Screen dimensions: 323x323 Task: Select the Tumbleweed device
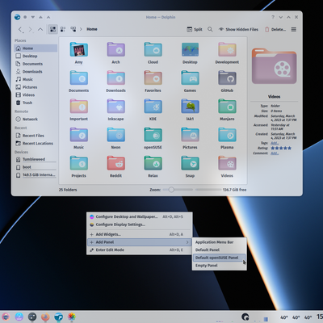[36, 159]
